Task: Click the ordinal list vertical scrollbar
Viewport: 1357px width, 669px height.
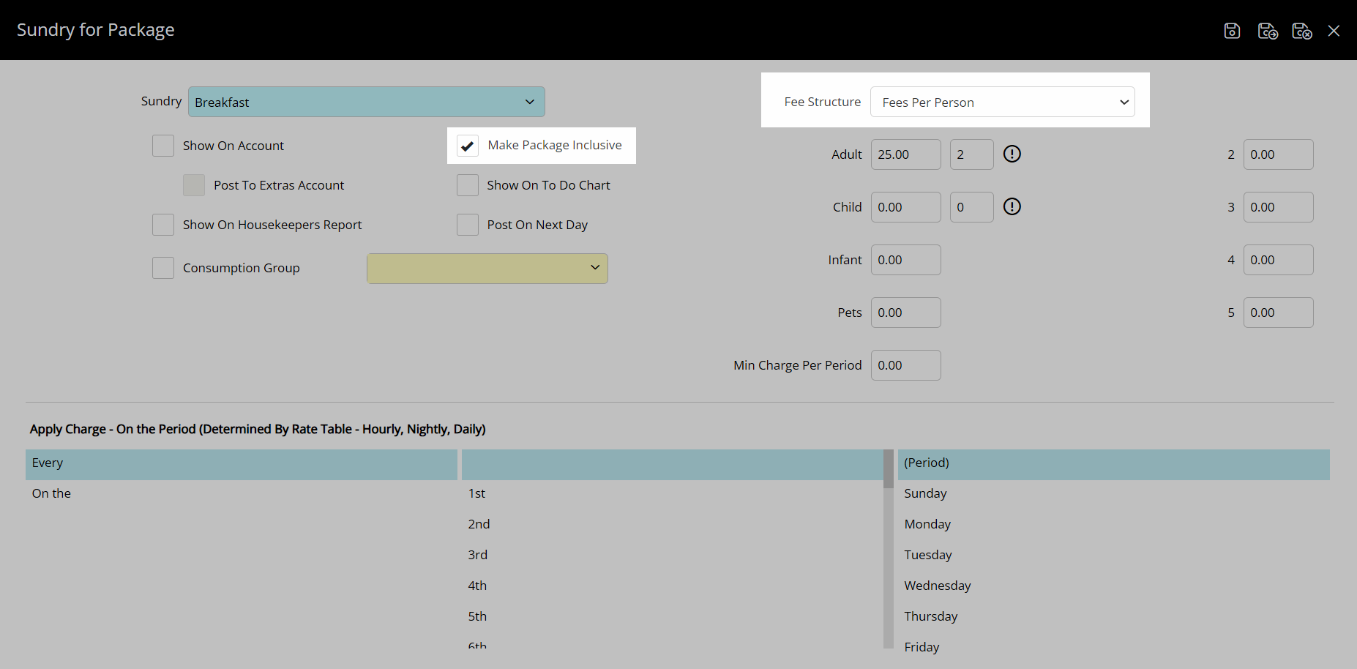Action: [888, 549]
